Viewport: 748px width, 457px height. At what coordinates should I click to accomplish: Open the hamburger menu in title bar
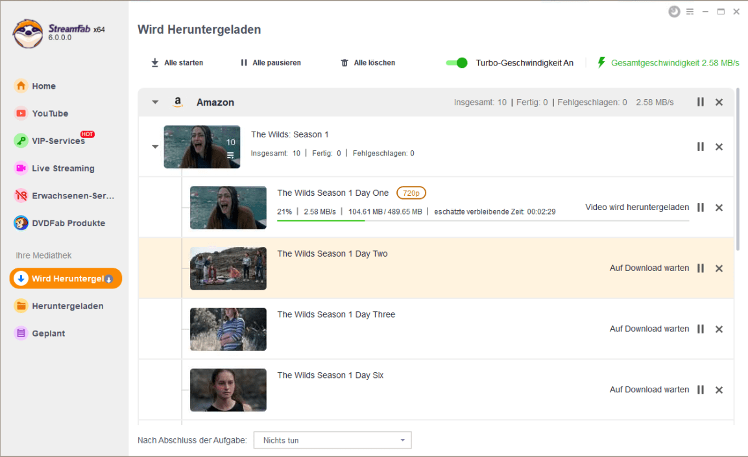coord(690,12)
